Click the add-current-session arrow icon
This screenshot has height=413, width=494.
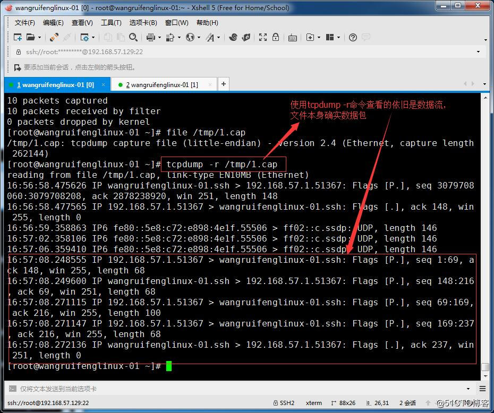(18, 67)
